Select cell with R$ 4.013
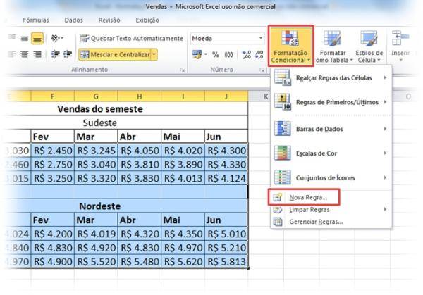423x295 pixels. pos(183,178)
